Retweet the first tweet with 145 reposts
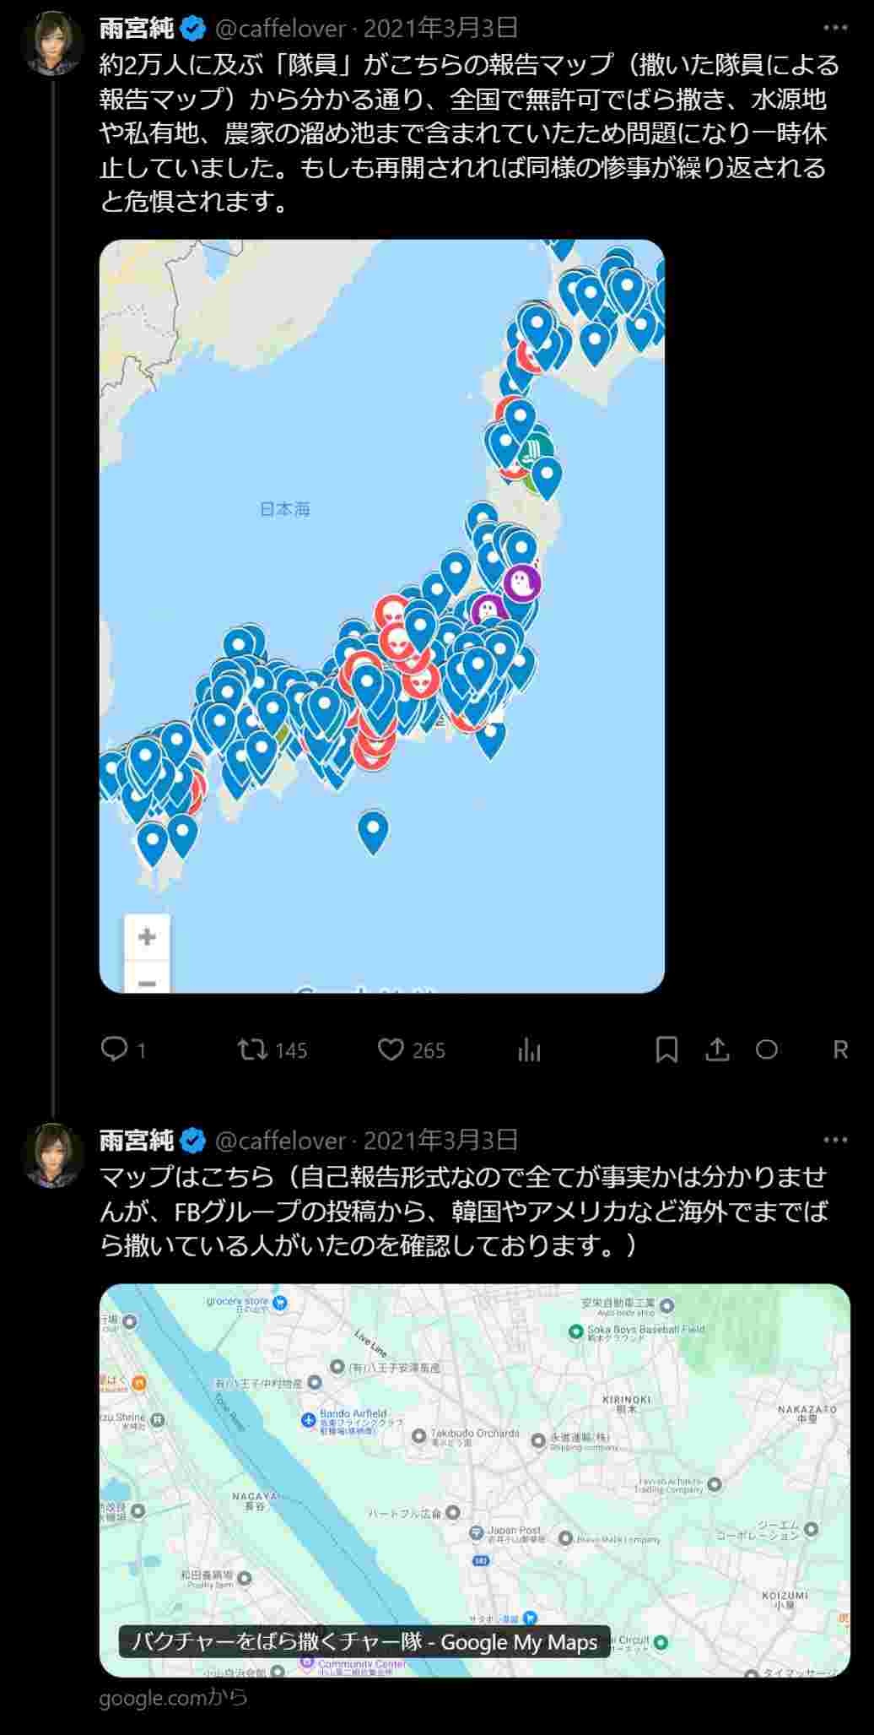The image size is (874, 1735). pyautogui.click(x=251, y=1049)
